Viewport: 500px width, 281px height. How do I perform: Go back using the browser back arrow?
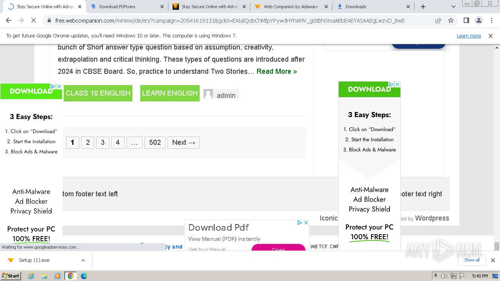[9, 21]
